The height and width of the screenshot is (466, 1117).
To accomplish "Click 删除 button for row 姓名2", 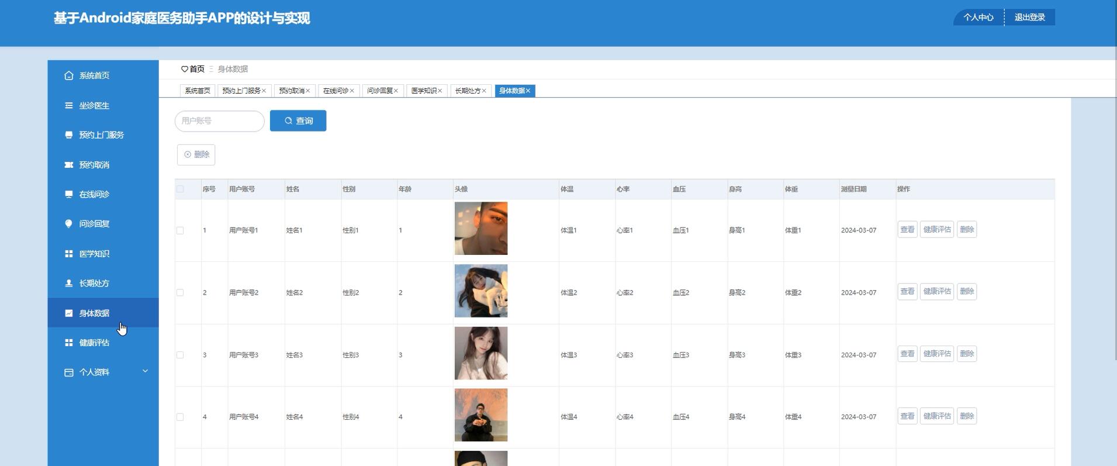I will point(967,291).
